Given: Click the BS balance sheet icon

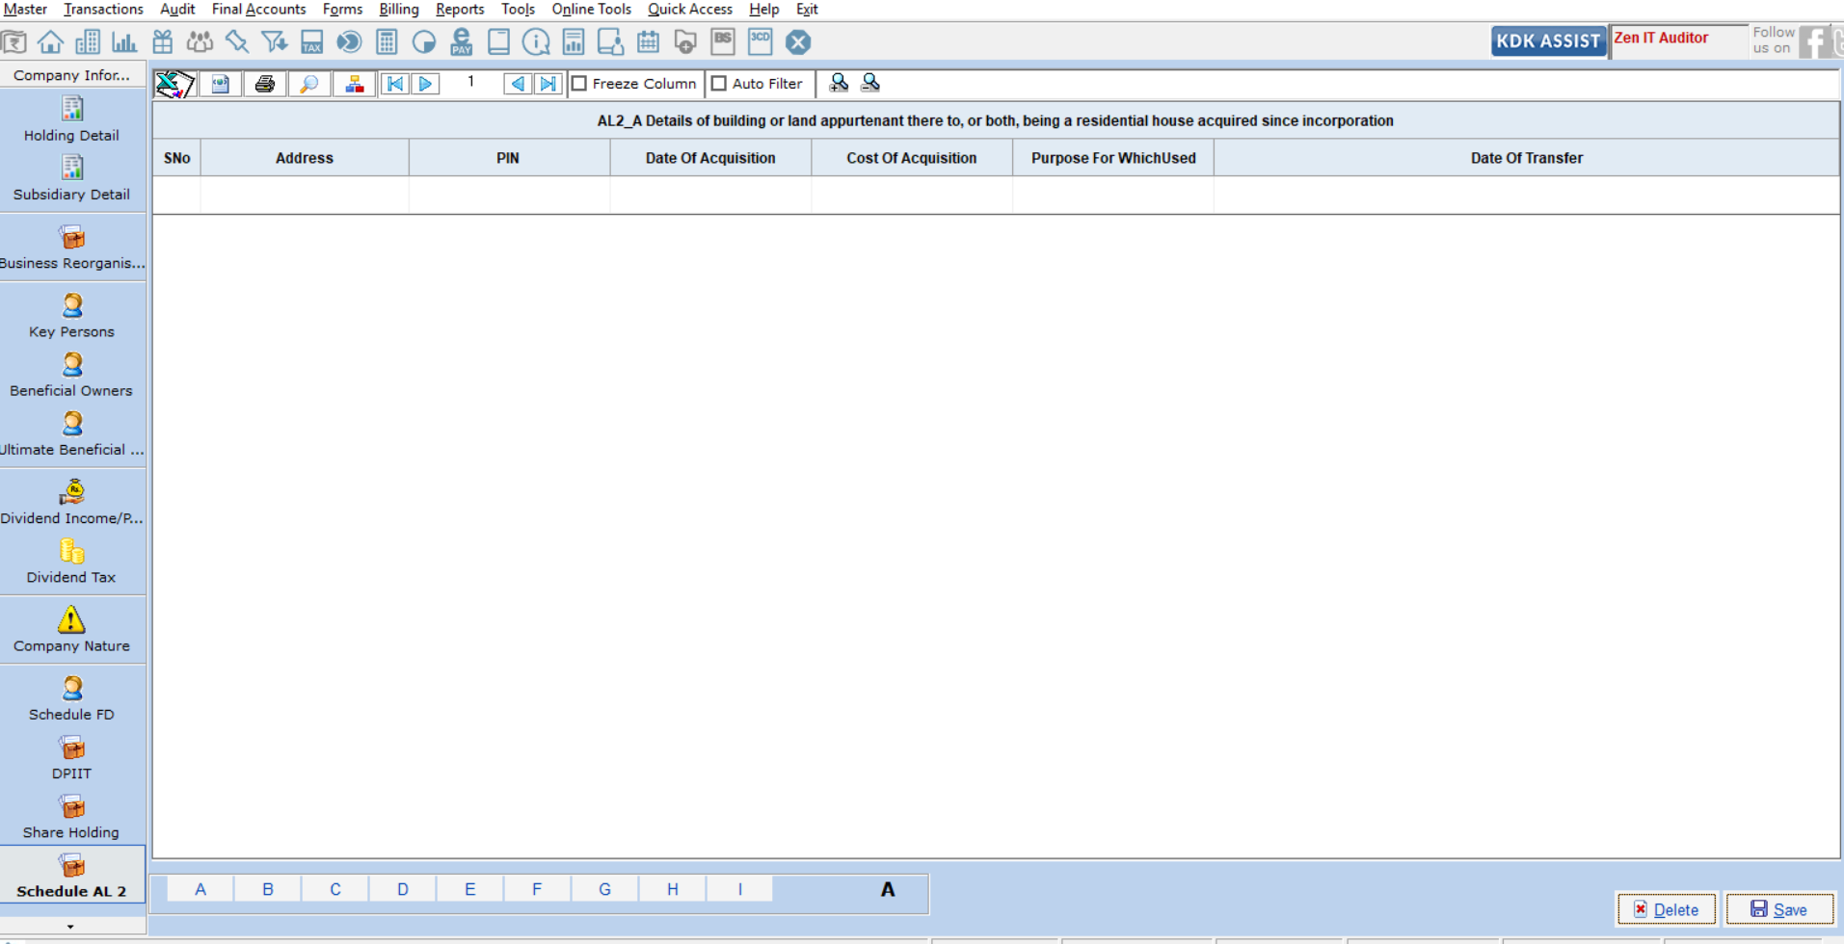Looking at the screenshot, I should pos(723,41).
